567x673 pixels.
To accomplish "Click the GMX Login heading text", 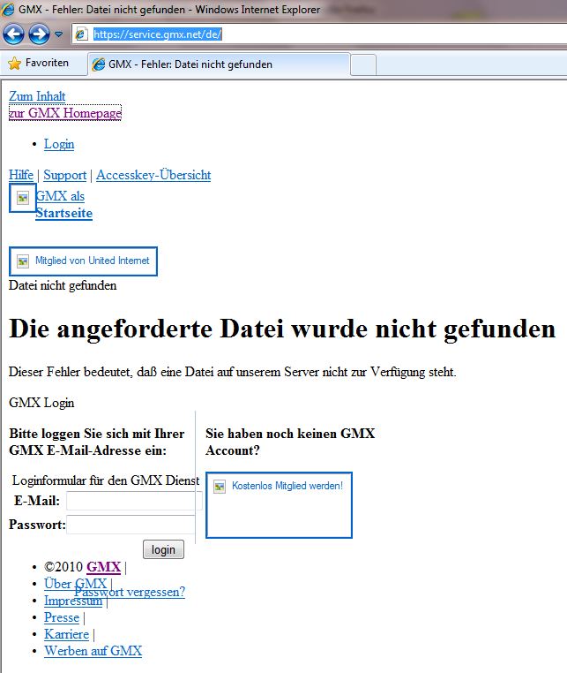I will [x=41, y=403].
